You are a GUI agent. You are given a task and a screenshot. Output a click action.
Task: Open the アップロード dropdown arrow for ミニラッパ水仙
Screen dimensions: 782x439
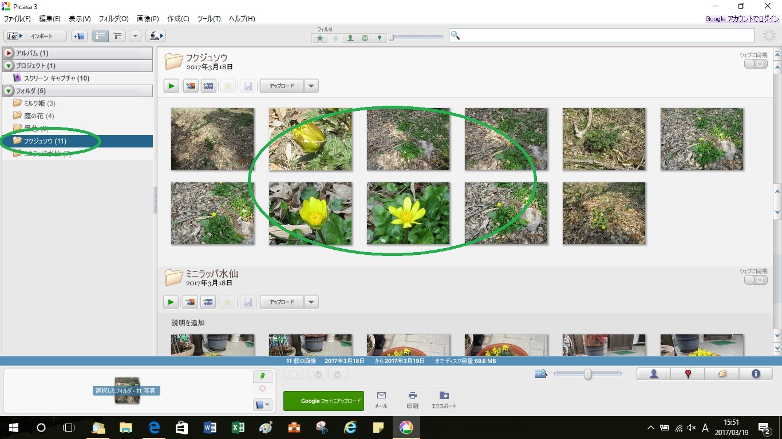point(311,302)
